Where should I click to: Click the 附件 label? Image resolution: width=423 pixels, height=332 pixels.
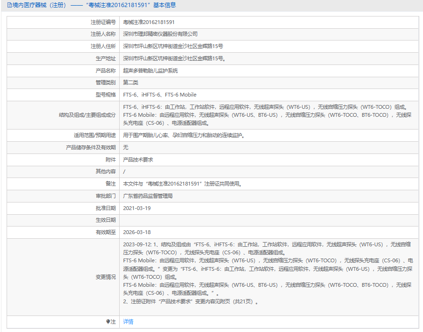pos(111,160)
